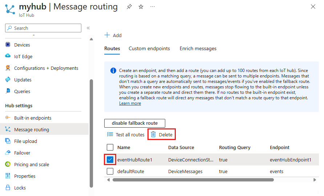Image resolution: width=324 pixels, height=196 pixels.
Task: Uncheck the eventHubRoute1 checkbox
Action: 110,159
